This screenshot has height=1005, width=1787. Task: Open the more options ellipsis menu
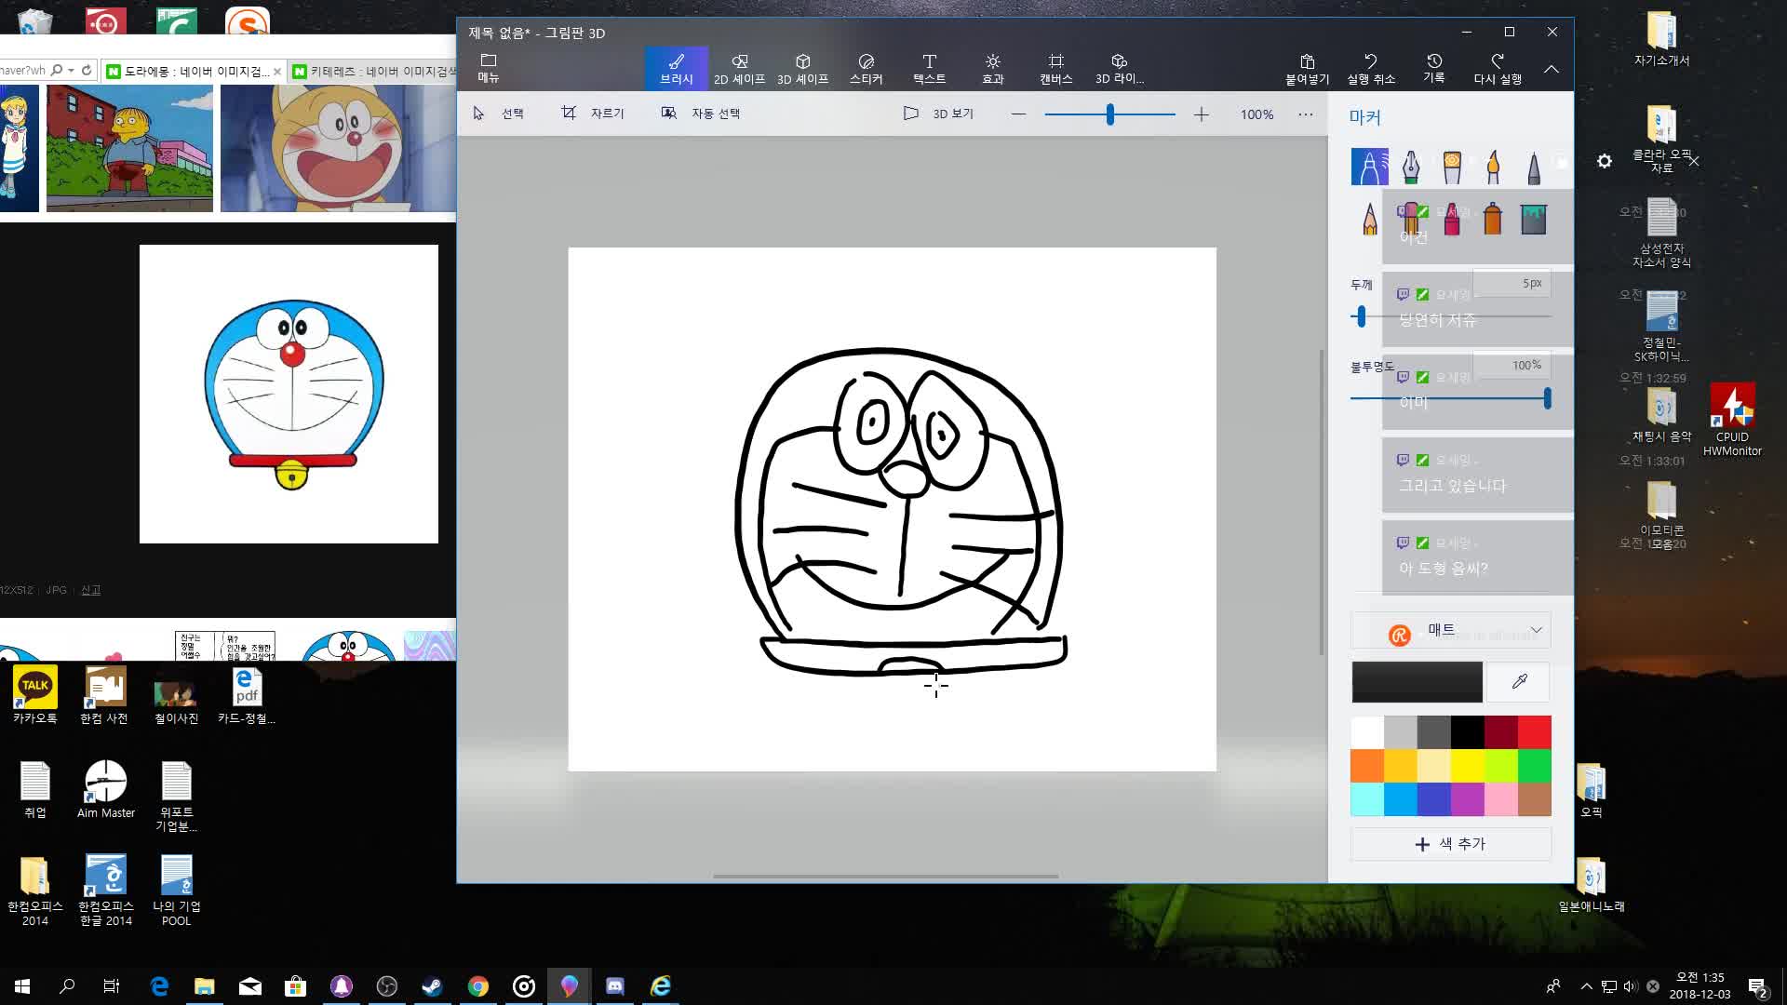(x=1306, y=114)
